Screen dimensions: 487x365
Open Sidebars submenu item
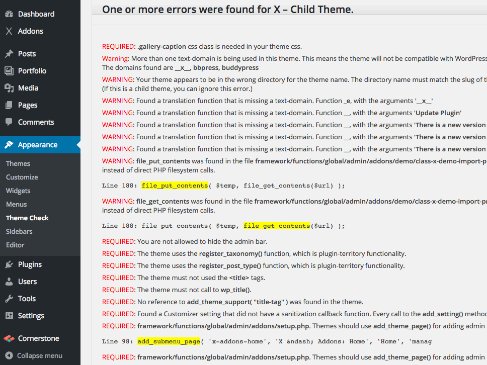point(19,232)
